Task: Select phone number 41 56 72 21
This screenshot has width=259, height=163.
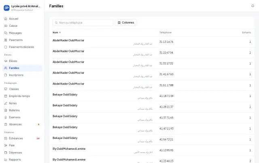Action: point(166,140)
